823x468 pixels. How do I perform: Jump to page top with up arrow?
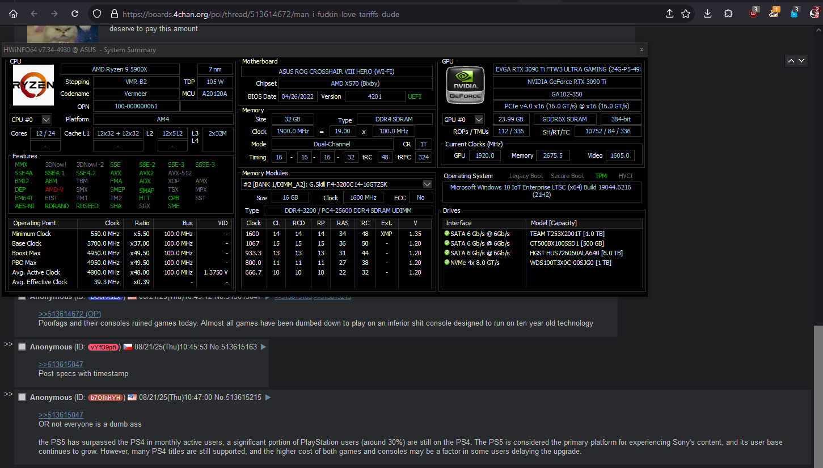[791, 61]
